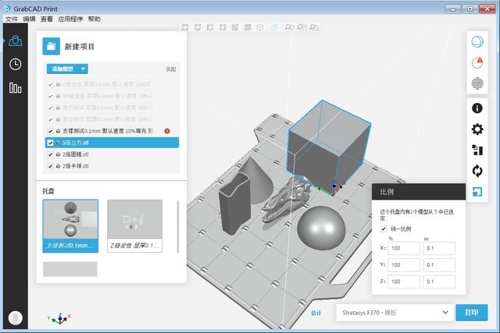Switch to the isometric view icon
Image resolution: width=500 pixels, height=333 pixels.
pyautogui.click(x=260, y=27)
